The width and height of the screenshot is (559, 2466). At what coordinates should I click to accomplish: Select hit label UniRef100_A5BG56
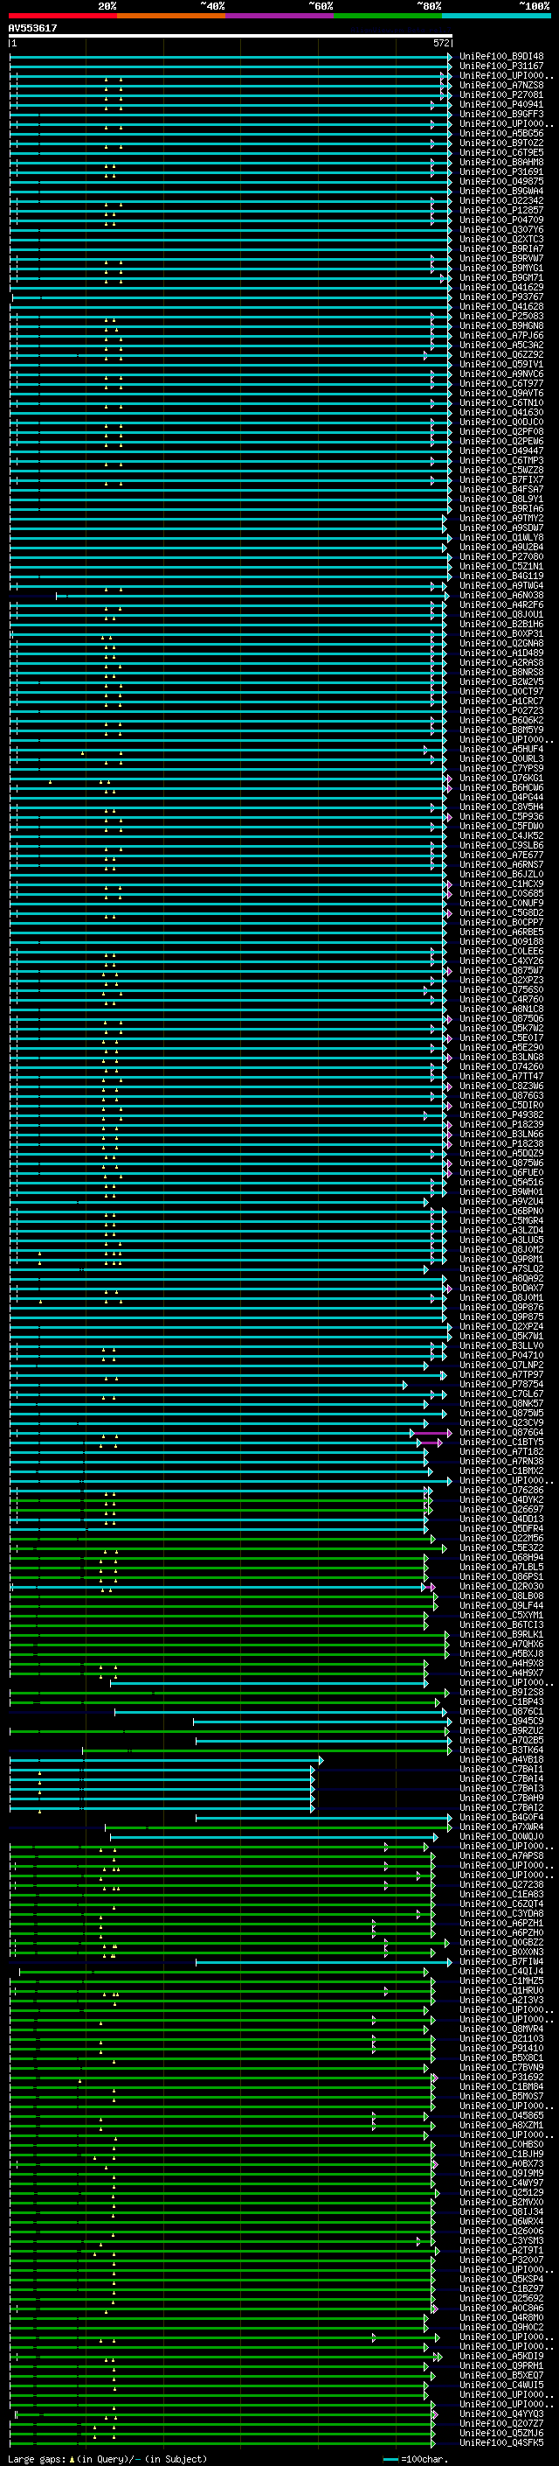tap(501, 133)
